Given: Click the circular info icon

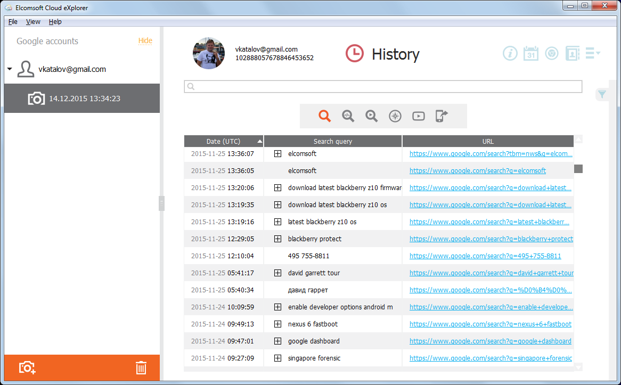Looking at the screenshot, I should (510, 53).
